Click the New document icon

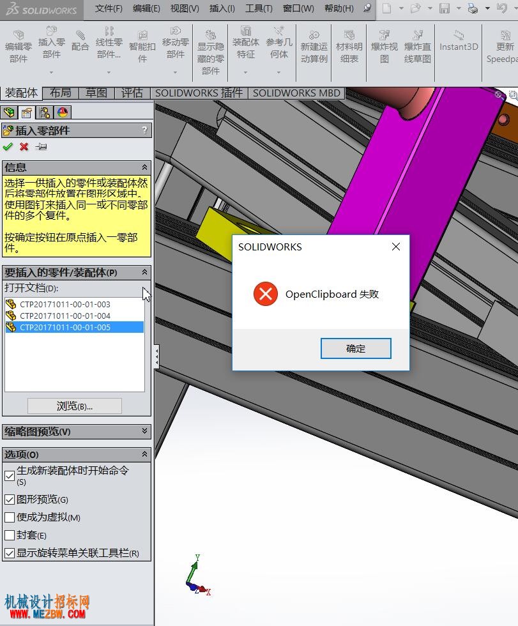click(386, 8)
